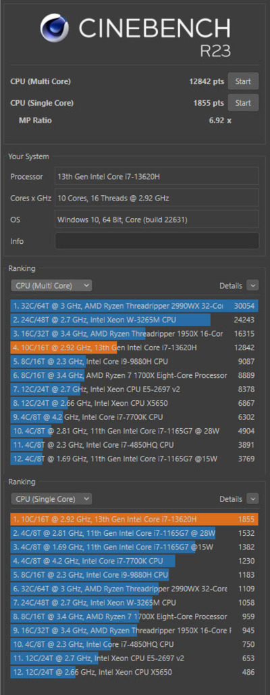Select highlighted i7-13620H row scoring 12842

(134, 347)
